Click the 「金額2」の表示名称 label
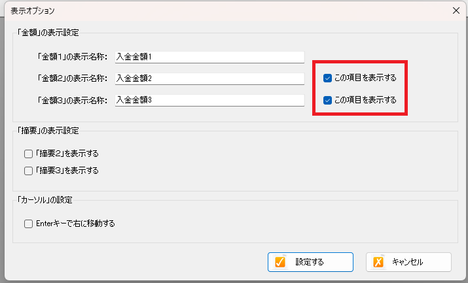The width and height of the screenshot is (468, 283). coord(73,78)
